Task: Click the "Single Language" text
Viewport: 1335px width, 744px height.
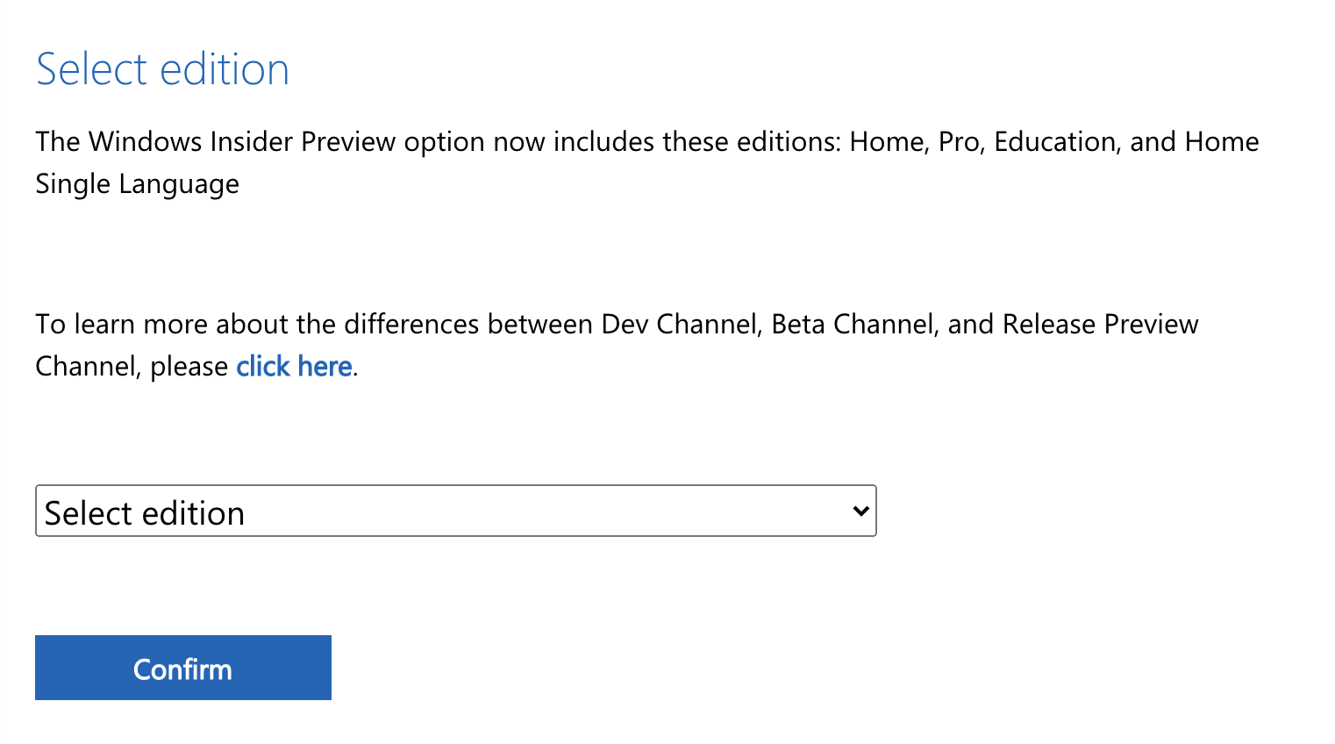Action: (137, 183)
